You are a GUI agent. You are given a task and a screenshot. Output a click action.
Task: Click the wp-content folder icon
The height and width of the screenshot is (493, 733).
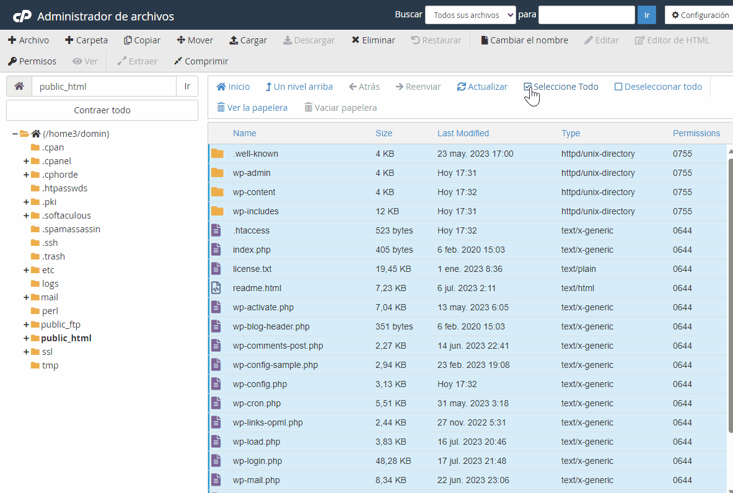(217, 192)
